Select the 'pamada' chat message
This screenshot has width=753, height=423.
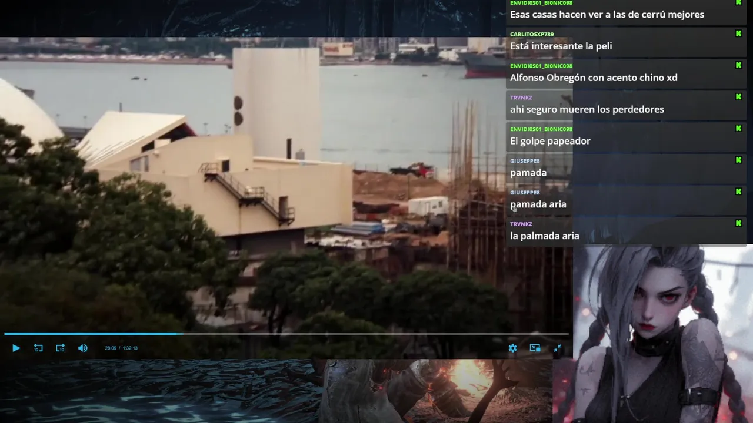point(528,173)
